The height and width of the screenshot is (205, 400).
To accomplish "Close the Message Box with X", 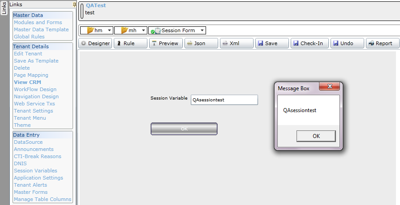I will tap(330, 86).
